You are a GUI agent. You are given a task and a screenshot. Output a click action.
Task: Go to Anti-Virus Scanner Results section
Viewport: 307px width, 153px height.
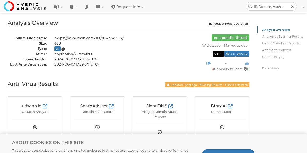(283, 36)
